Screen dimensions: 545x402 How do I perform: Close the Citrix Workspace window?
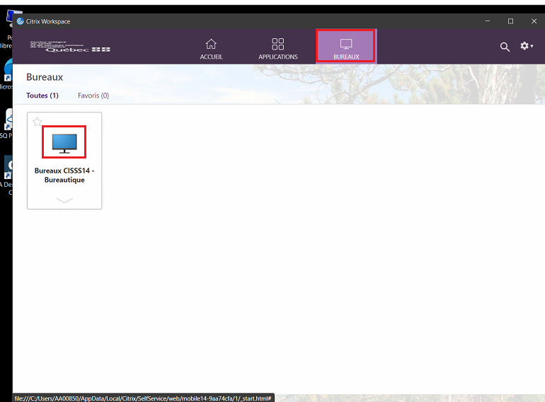tap(534, 21)
